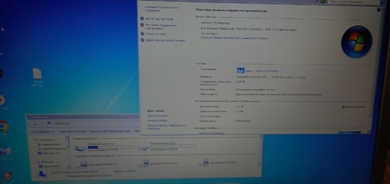Image resolution: width=390 pixels, height=184 pixels.
Task: Open the Захист системи link
Action: (x=156, y=33)
